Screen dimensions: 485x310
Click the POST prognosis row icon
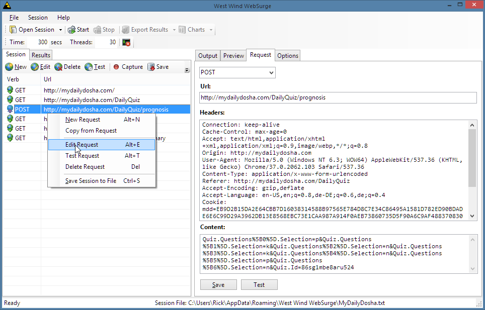pyautogui.click(x=10, y=110)
